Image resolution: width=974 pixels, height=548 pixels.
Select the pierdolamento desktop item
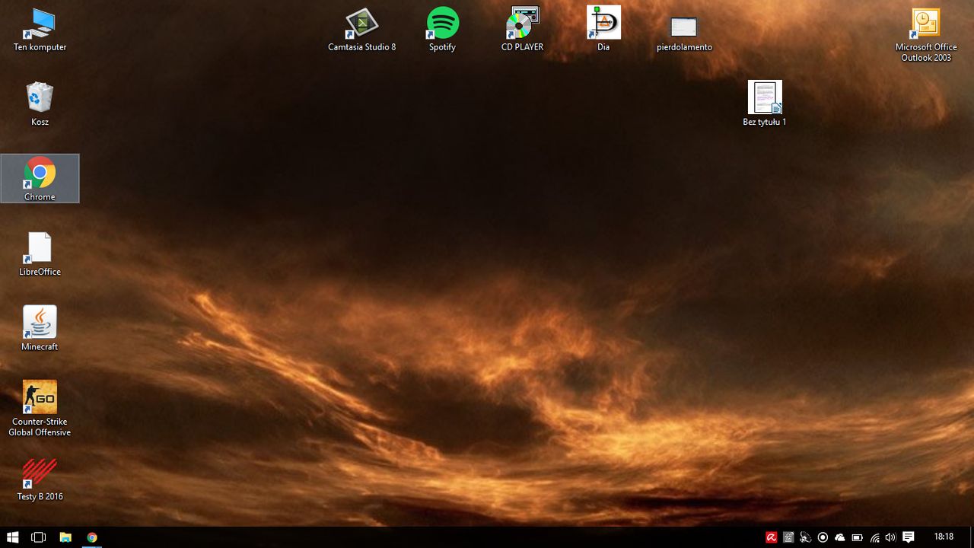(684, 34)
